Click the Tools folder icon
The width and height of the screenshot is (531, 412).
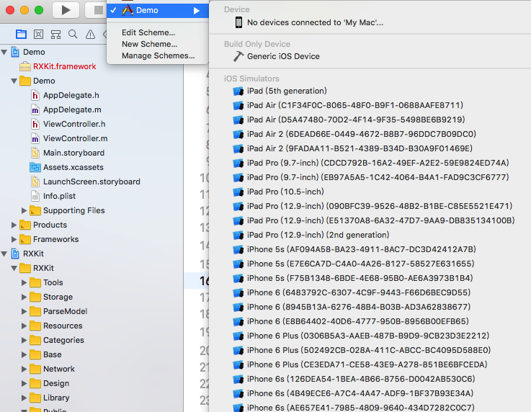pyautogui.click(x=35, y=282)
